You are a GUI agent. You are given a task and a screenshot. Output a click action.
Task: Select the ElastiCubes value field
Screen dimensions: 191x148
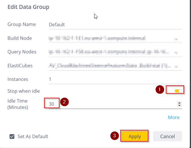[110, 66]
